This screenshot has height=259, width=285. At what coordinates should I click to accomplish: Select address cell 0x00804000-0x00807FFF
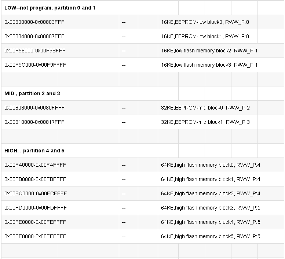coord(34,36)
